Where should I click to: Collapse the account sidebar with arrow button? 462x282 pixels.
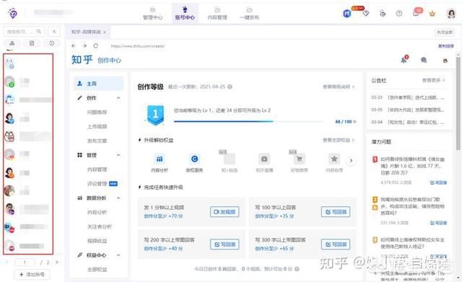click(x=54, y=32)
